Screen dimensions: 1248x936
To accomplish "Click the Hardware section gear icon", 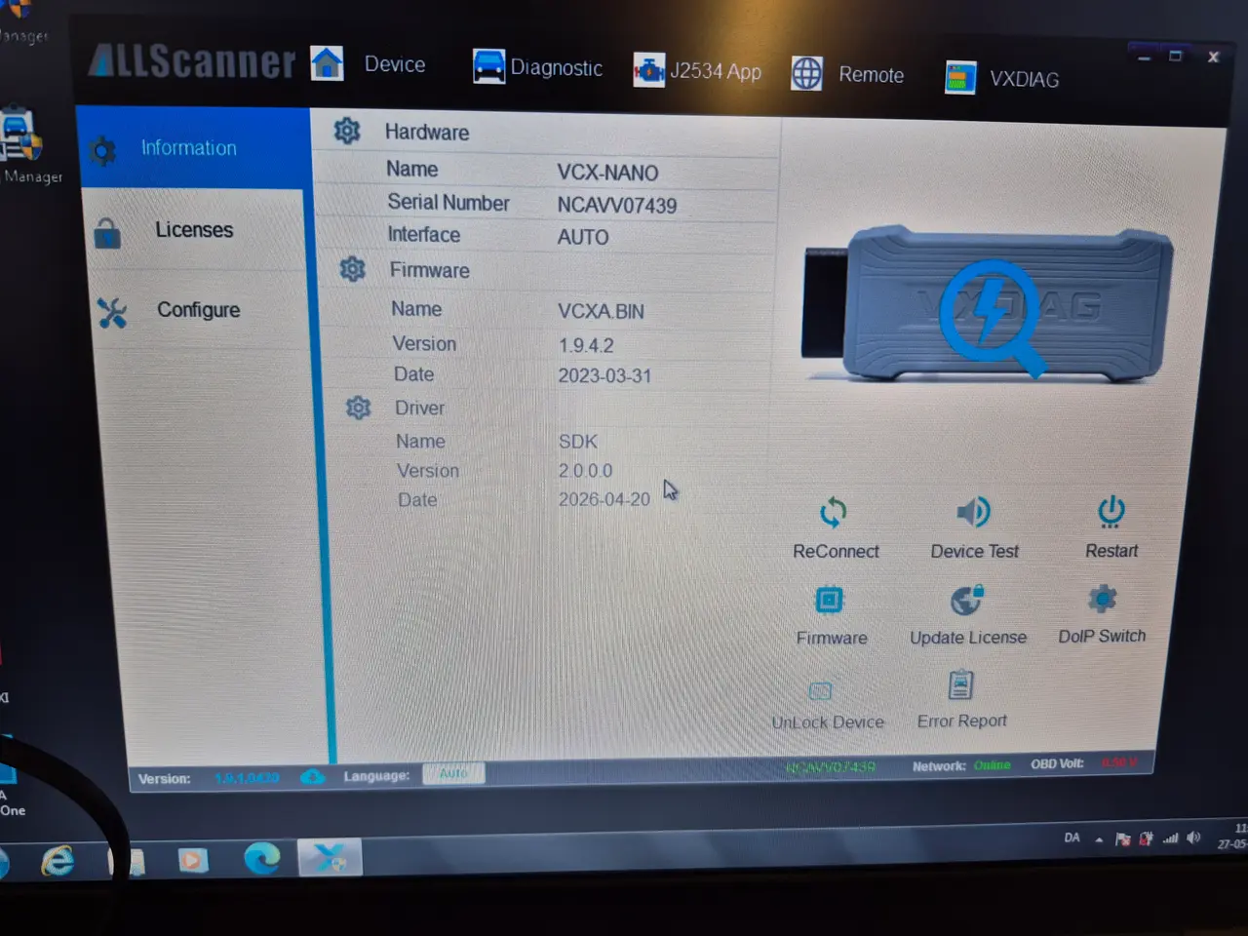I will tap(347, 131).
